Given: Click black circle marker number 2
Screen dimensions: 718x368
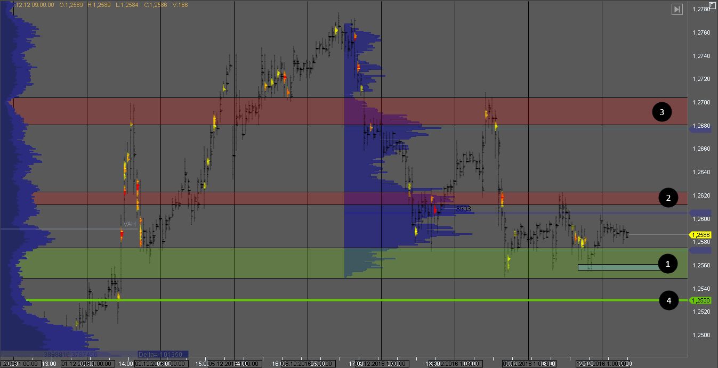Looking at the screenshot, I should click(667, 198).
